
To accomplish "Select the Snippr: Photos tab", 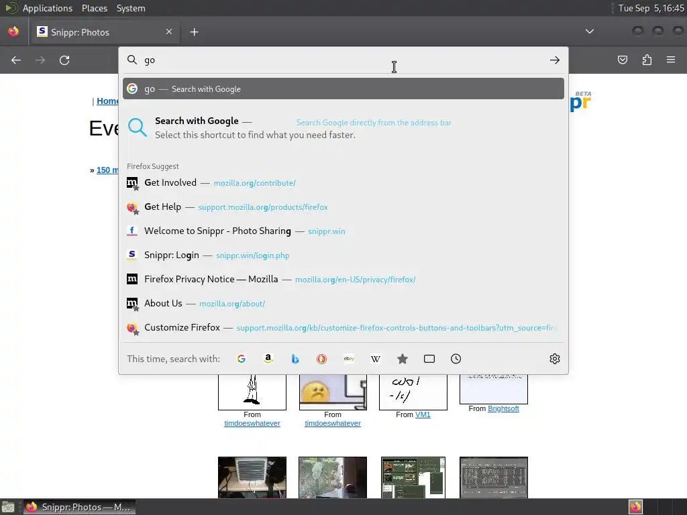I will click(105, 32).
